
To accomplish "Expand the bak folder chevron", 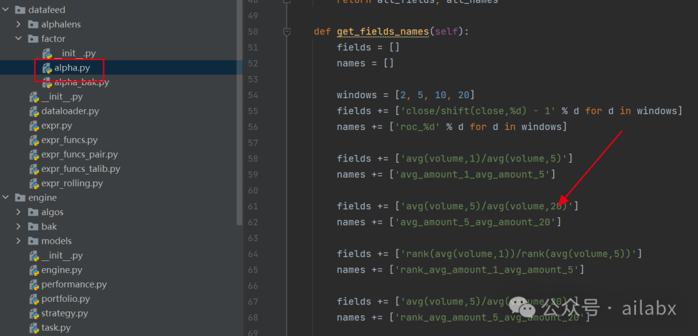I will (x=18, y=226).
